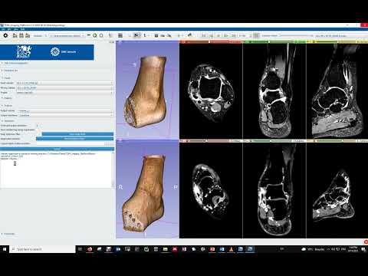Expand the collapsed section at panel bottom
The image size is (368, 276).
(x=8, y=234)
